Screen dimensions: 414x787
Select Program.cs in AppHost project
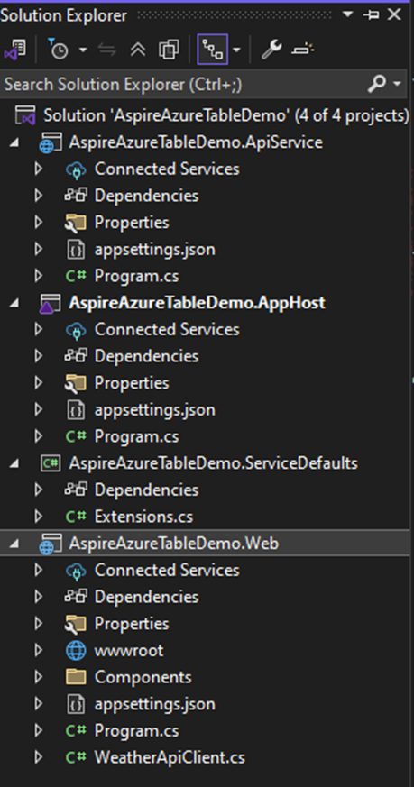[x=137, y=436]
